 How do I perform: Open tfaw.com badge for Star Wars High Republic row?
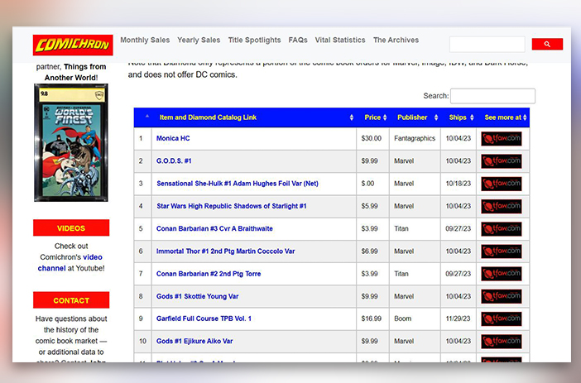pos(502,206)
